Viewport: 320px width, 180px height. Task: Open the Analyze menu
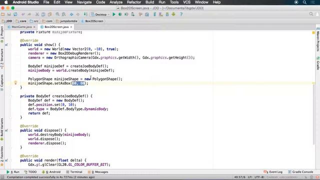116,2
